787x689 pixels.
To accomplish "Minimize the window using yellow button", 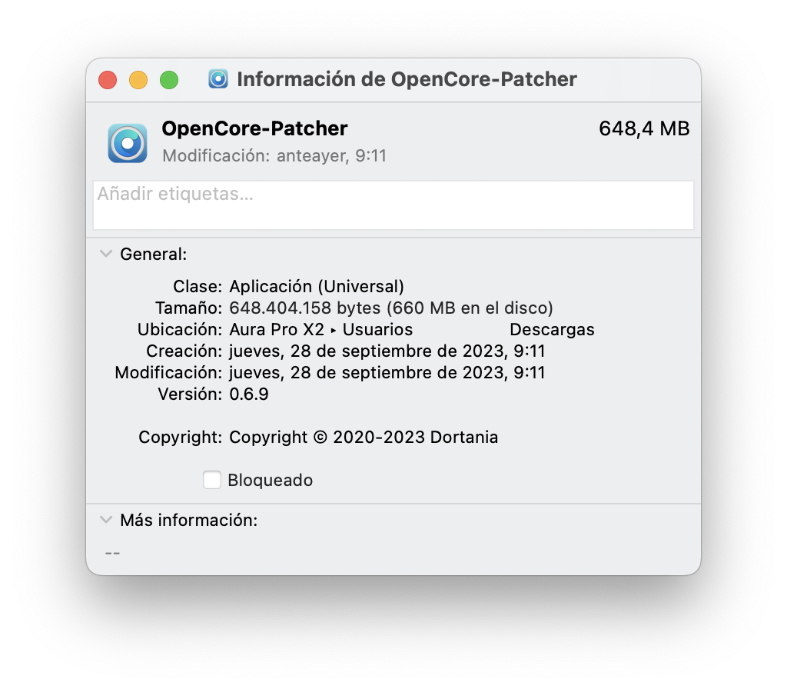I will click(x=138, y=79).
